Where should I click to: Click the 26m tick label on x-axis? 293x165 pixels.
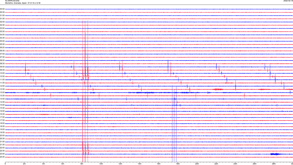pos(255,164)
